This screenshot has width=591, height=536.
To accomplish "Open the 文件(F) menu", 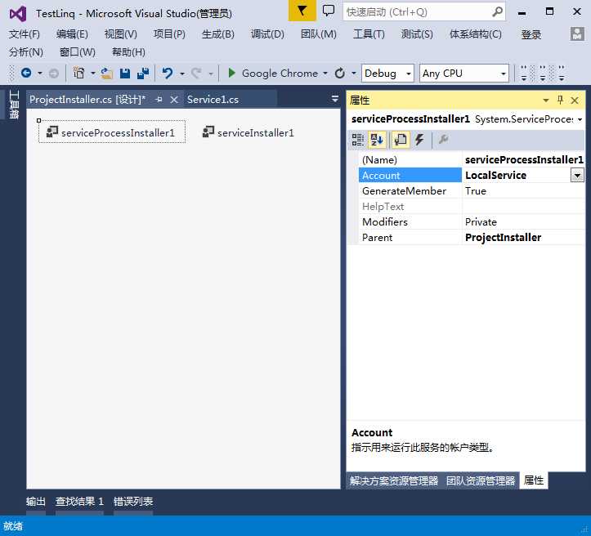I will tap(25, 34).
